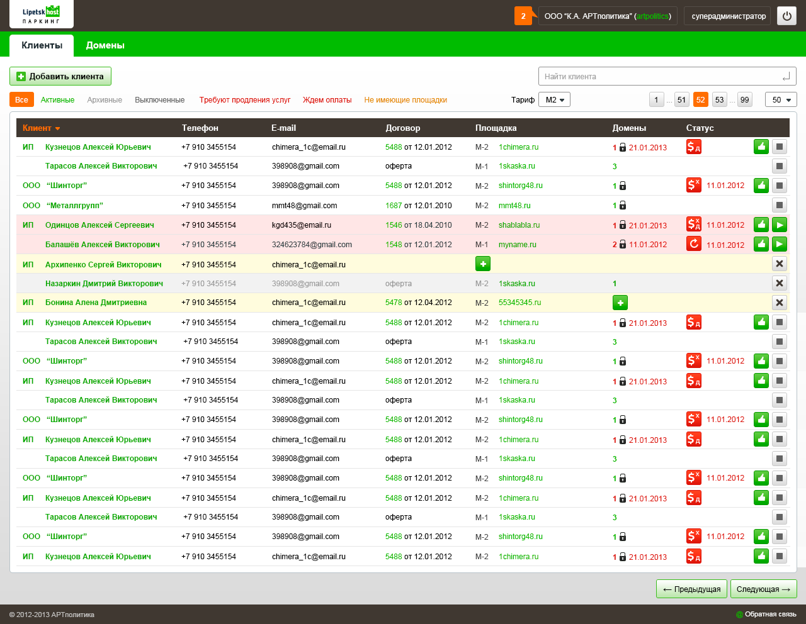
Task: Switch to the Домены tab
Action: [x=105, y=45]
